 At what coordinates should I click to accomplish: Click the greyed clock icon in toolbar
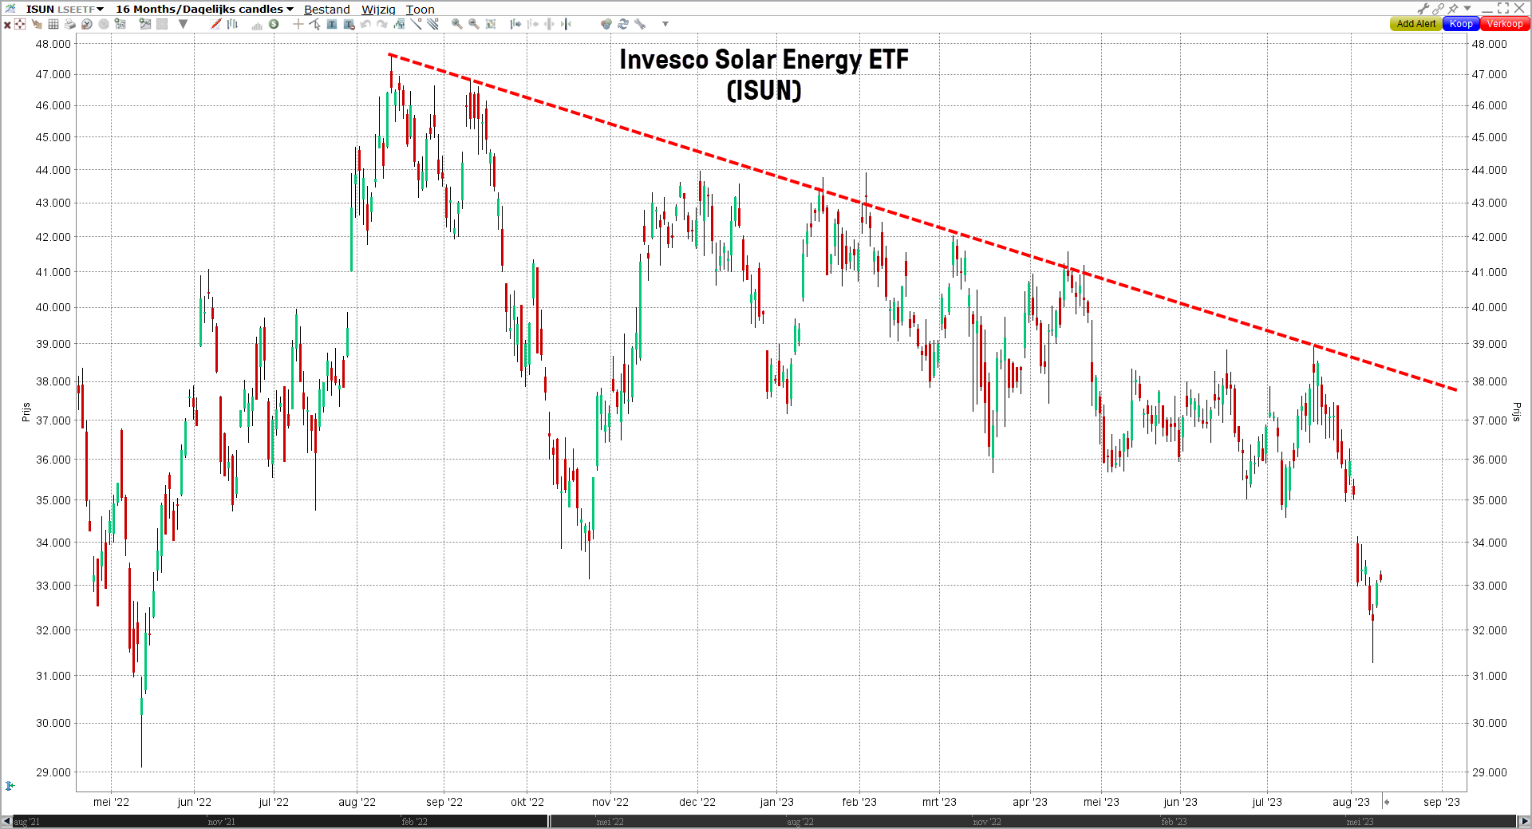[104, 24]
